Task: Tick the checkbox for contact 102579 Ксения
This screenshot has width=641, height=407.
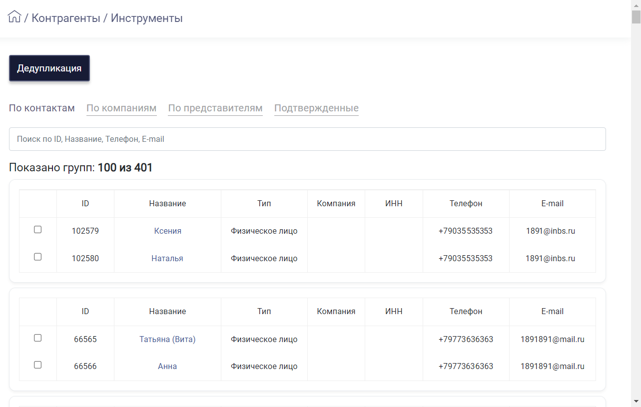Action: coord(37,230)
